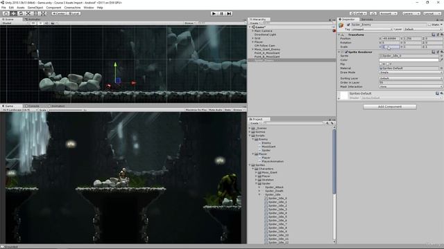Click Create in the Project panel

pyautogui.click(x=255, y=123)
